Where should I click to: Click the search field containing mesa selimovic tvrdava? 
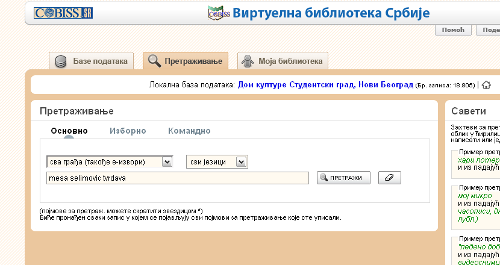[178, 178]
